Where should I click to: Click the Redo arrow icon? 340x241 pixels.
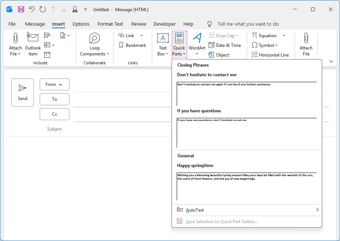point(42,9)
